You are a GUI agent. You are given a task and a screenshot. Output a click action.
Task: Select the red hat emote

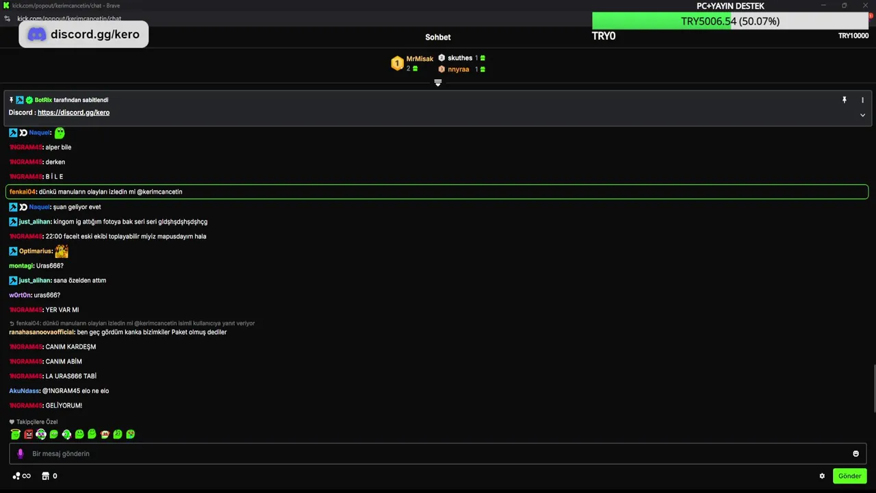(105, 434)
